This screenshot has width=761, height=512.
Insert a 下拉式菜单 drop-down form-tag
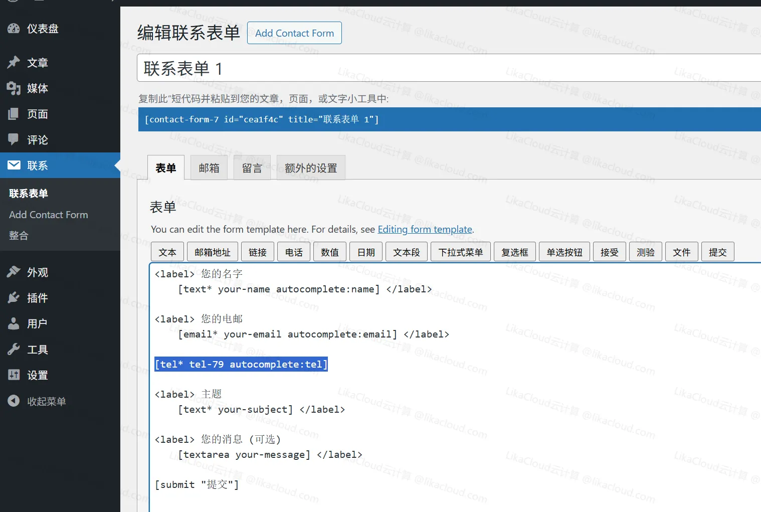click(x=460, y=251)
